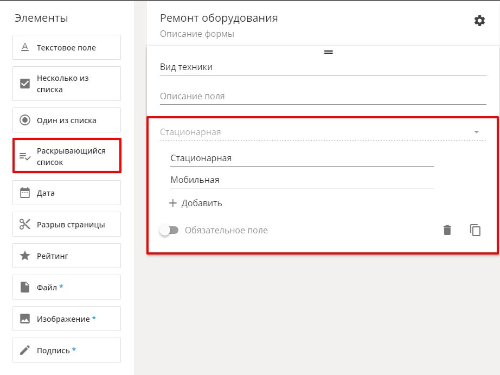
Task: Click the Мобильная option input field
Action: pos(302,180)
